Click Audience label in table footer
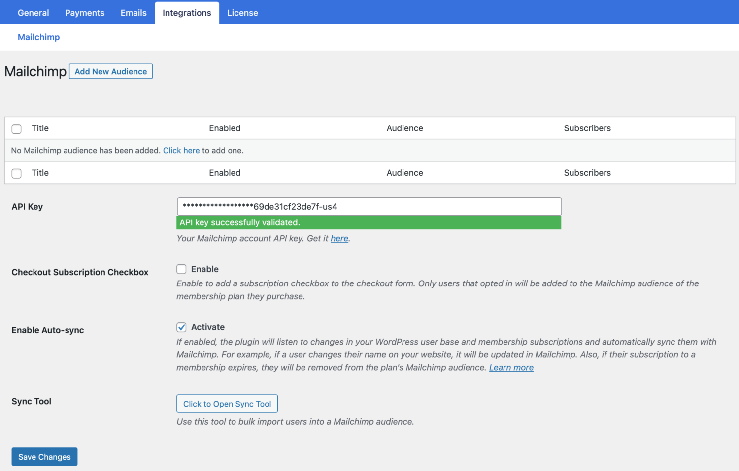This screenshot has height=471, width=739. coord(404,173)
